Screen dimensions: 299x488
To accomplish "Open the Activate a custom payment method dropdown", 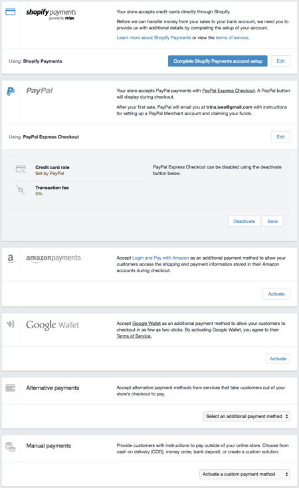I will (245, 474).
